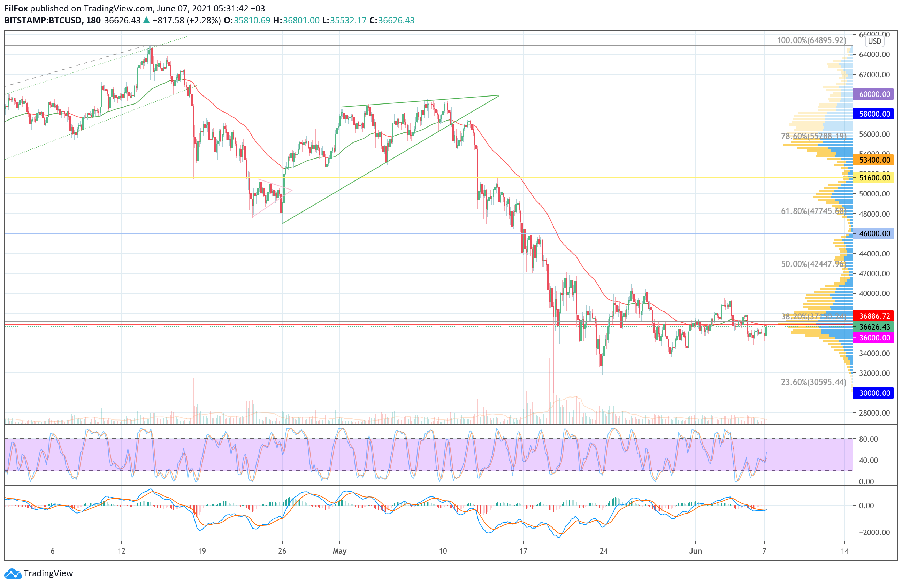Open the USD currency selector
The height and width of the screenshot is (586, 902).
coord(874,41)
